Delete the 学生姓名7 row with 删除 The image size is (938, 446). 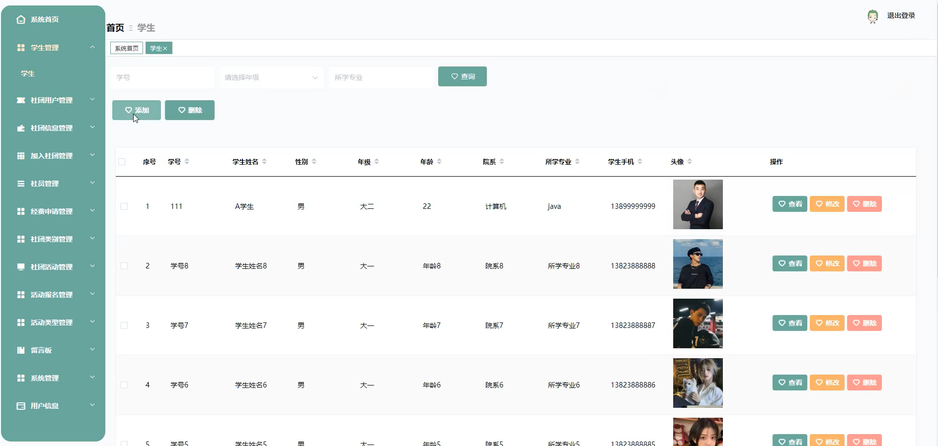pos(864,323)
